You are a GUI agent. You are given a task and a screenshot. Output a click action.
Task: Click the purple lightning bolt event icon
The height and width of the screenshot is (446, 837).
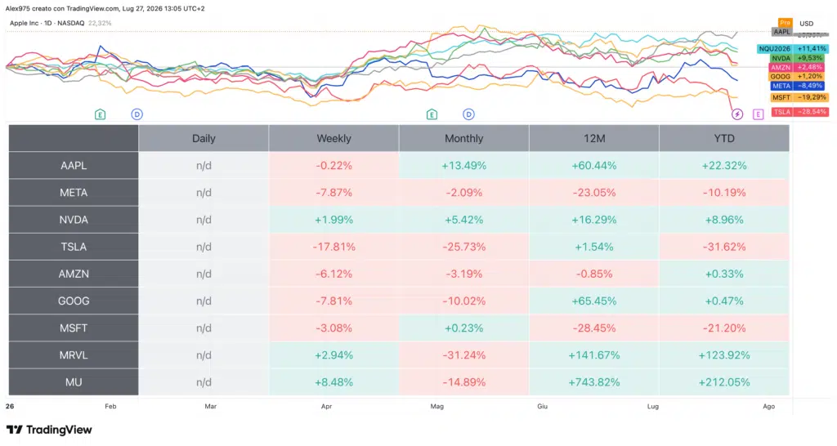click(737, 114)
